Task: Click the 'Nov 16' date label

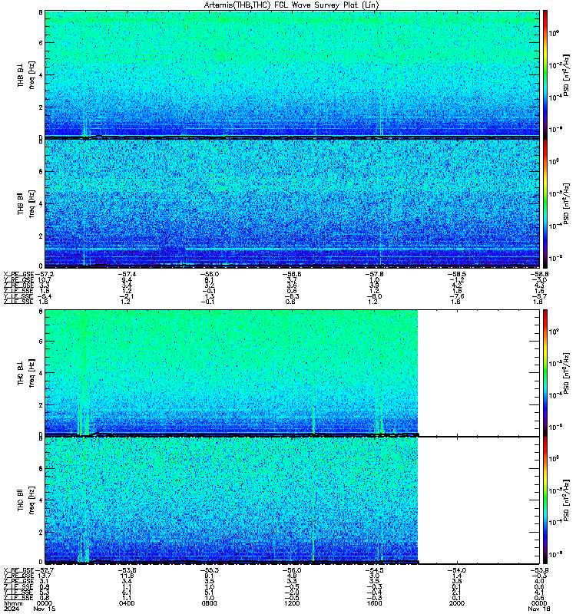Action: click(539, 609)
